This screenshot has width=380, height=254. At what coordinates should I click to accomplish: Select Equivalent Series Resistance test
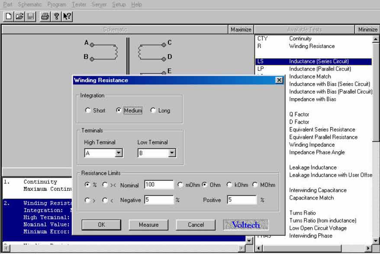click(322, 129)
